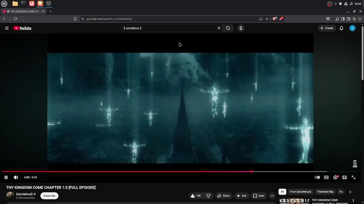The width and height of the screenshot is (364, 204).
Task: Like the video with thumbs up
Action: (196, 196)
